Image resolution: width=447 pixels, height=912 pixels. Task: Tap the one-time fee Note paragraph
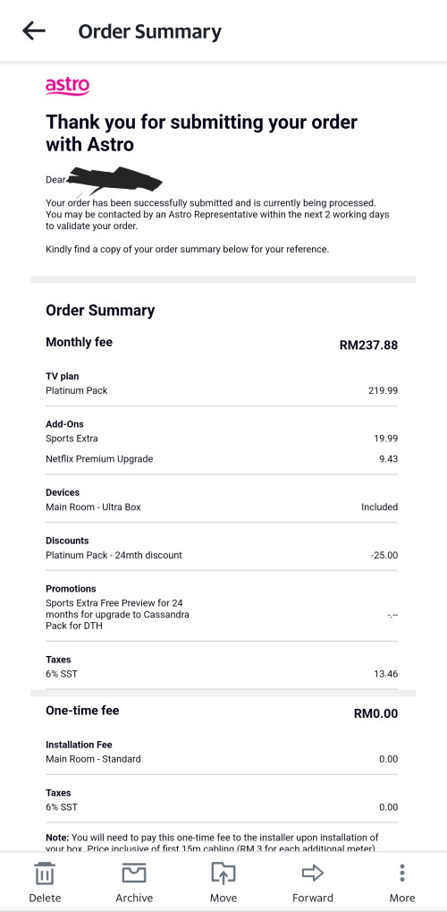pyautogui.click(x=212, y=842)
